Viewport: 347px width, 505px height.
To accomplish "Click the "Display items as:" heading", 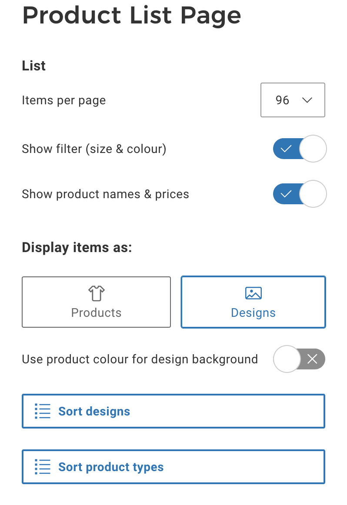I will (77, 247).
